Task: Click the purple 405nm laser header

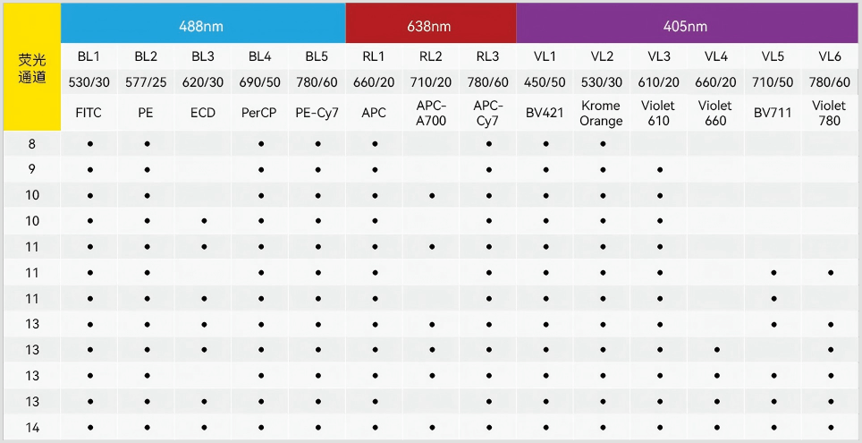Action: [x=687, y=26]
